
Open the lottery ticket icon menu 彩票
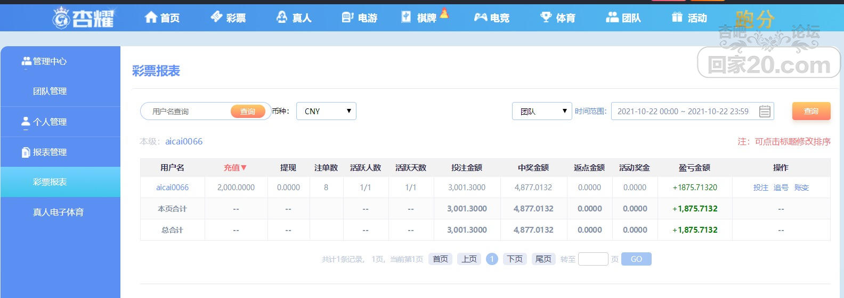(216, 17)
